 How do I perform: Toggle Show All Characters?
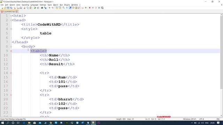pos(67,8)
